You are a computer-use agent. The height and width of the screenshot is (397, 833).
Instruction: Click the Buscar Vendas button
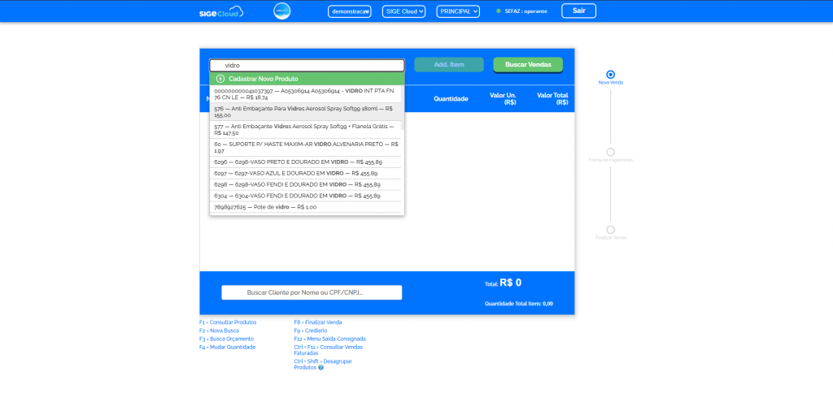528,65
